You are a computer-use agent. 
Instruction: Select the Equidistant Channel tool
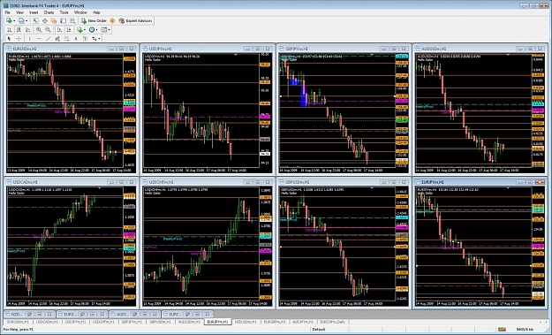tap(57, 39)
